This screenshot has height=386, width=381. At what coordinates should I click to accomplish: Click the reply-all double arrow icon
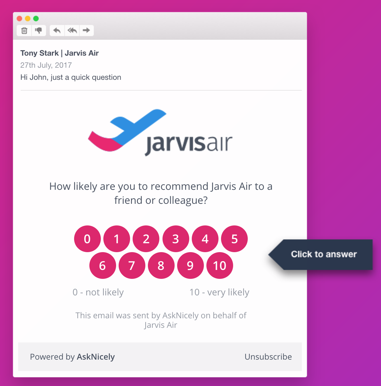point(72,31)
